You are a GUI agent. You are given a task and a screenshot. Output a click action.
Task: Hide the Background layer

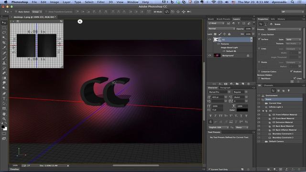[210, 55]
